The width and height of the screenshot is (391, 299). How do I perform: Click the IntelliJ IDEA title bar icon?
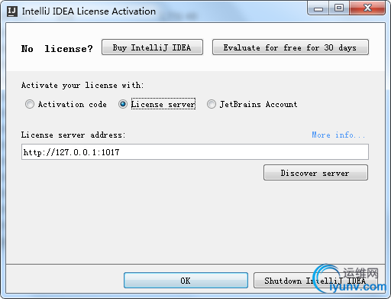point(12,11)
